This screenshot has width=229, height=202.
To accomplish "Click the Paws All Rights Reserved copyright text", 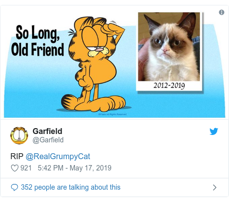I will pos(112,114).
